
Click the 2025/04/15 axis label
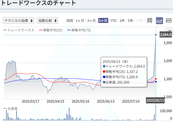[x=55, y=101]
